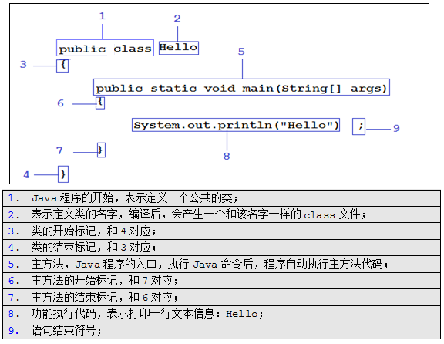Click the semicolon after the println statement
The height and width of the screenshot is (344, 444).
[x=358, y=126]
